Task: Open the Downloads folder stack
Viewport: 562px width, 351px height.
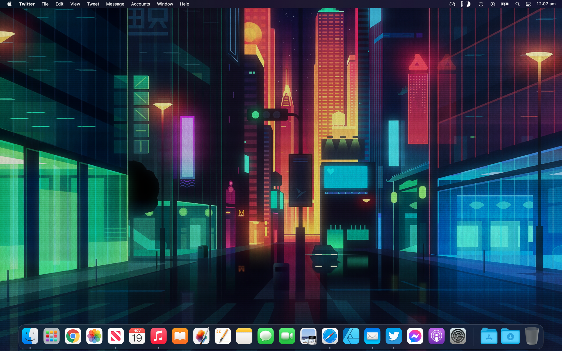Action: pos(510,336)
